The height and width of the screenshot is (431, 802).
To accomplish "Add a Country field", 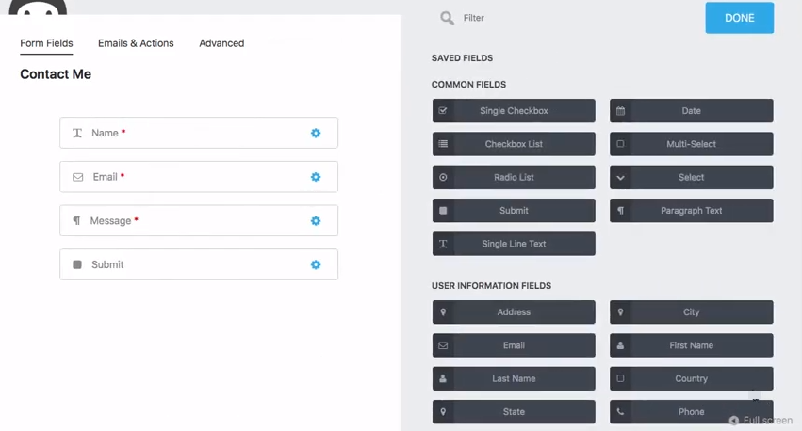I will click(691, 379).
